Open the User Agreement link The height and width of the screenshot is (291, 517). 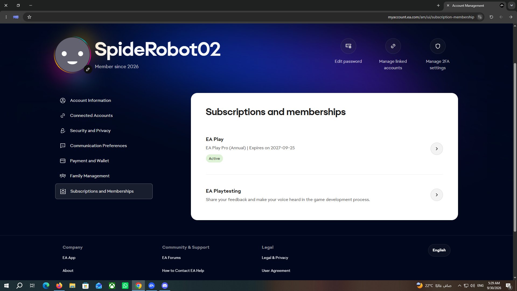[x=276, y=271]
